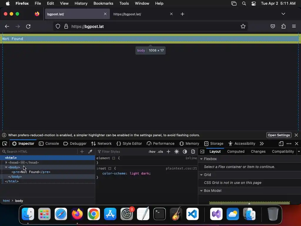
Task: Toggle the :hov pseudo-class panel
Action: (152, 152)
